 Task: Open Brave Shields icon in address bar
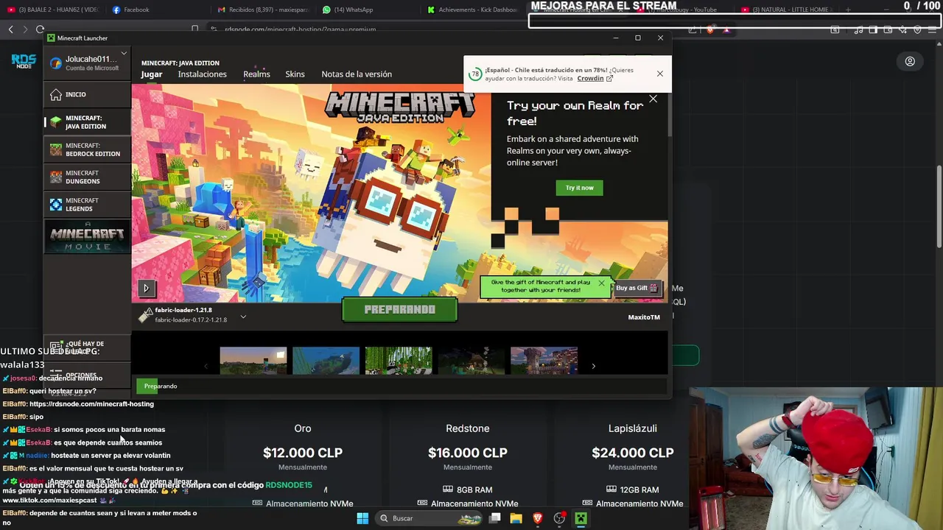(x=710, y=29)
